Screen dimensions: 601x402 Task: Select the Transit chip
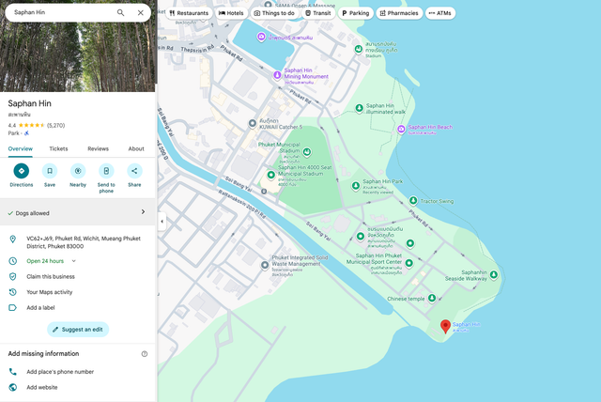coord(318,13)
